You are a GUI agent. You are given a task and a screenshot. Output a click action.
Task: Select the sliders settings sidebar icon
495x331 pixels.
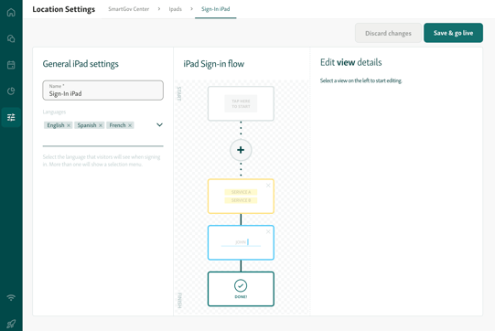(11, 117)
